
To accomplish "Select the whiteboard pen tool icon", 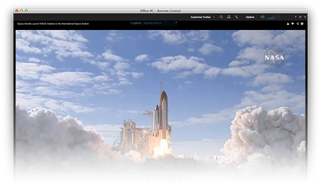I will pos(236,17).
